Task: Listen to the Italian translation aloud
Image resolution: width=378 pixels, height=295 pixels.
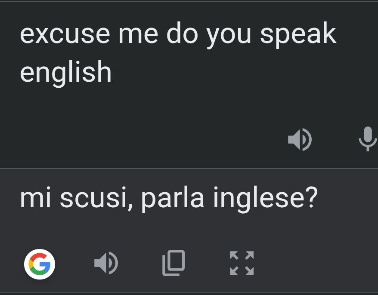Action: point(105,263)
